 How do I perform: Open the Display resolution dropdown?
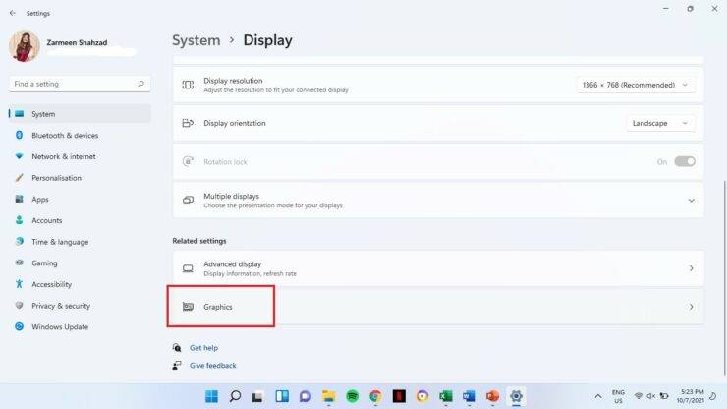click(636, 86)
